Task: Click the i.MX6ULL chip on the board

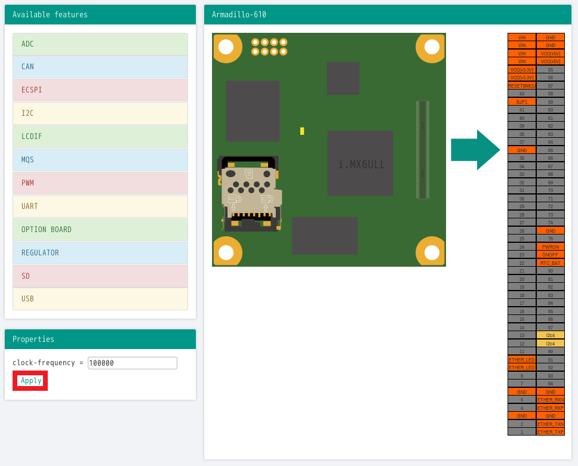Action: [360, 163]
